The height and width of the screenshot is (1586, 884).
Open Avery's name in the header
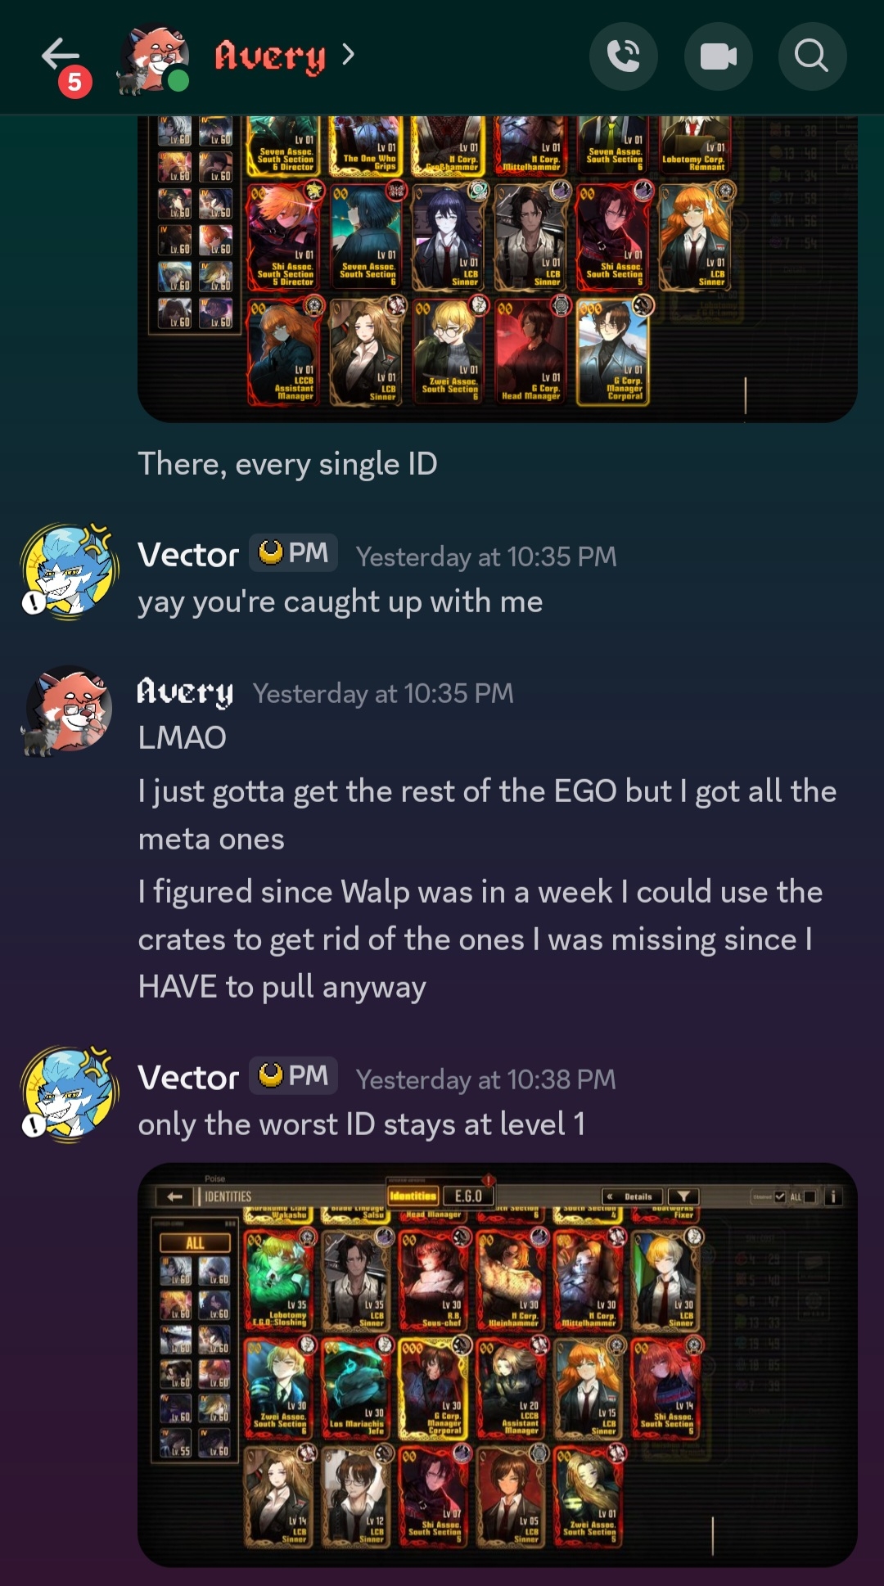pos(270,56)
